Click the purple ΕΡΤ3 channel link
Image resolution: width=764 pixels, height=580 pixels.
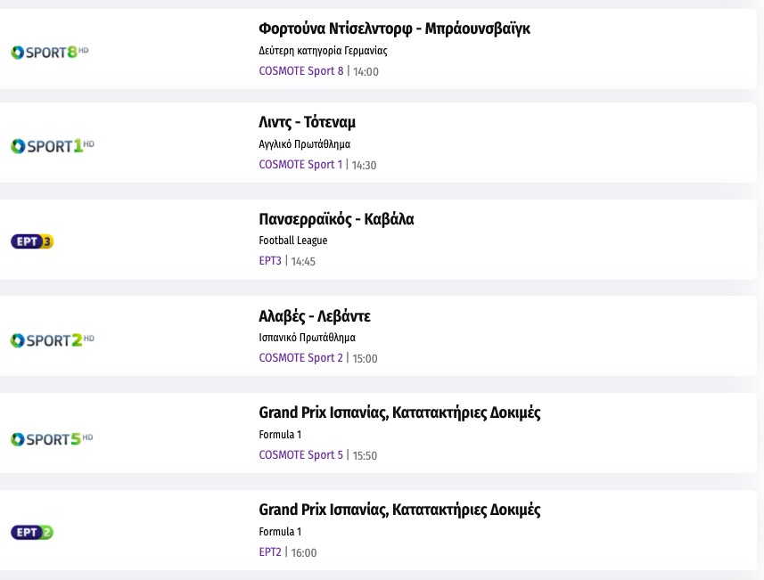[x=270, y=261]
